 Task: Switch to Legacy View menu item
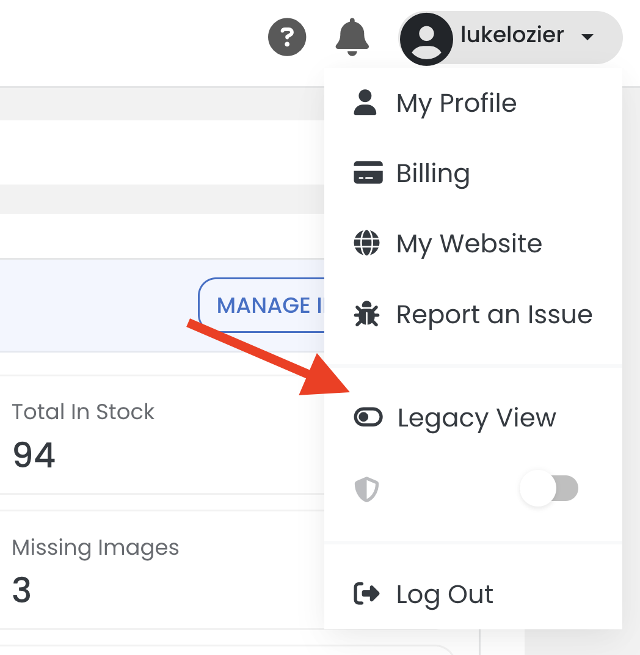(473, 417)
